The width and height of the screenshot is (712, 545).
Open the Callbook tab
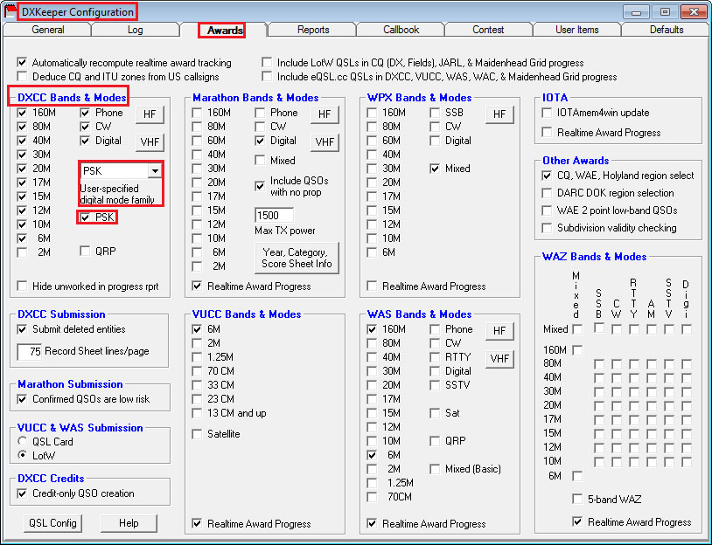[x=401, y=30]
